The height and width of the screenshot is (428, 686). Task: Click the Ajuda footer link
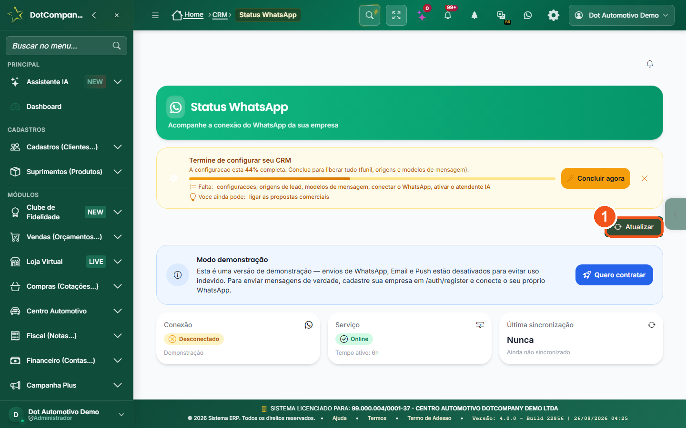(x=339, y=418)
